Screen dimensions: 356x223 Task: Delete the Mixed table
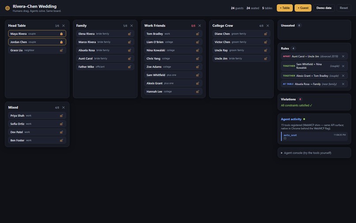63,108
